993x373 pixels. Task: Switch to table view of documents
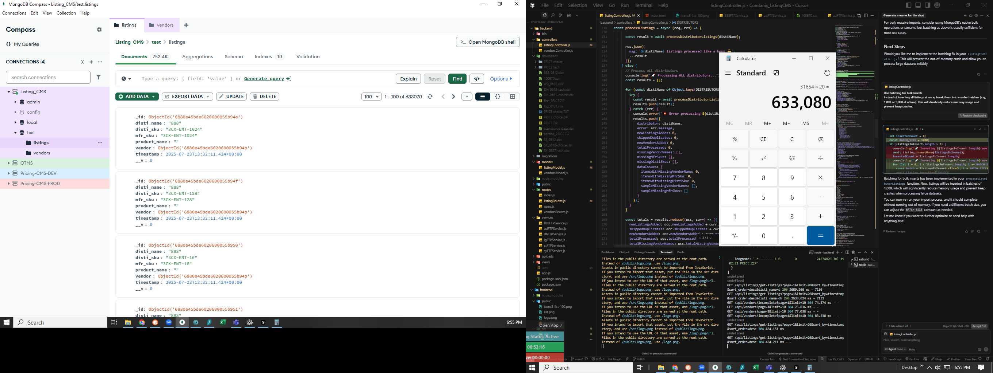point(512,97)
